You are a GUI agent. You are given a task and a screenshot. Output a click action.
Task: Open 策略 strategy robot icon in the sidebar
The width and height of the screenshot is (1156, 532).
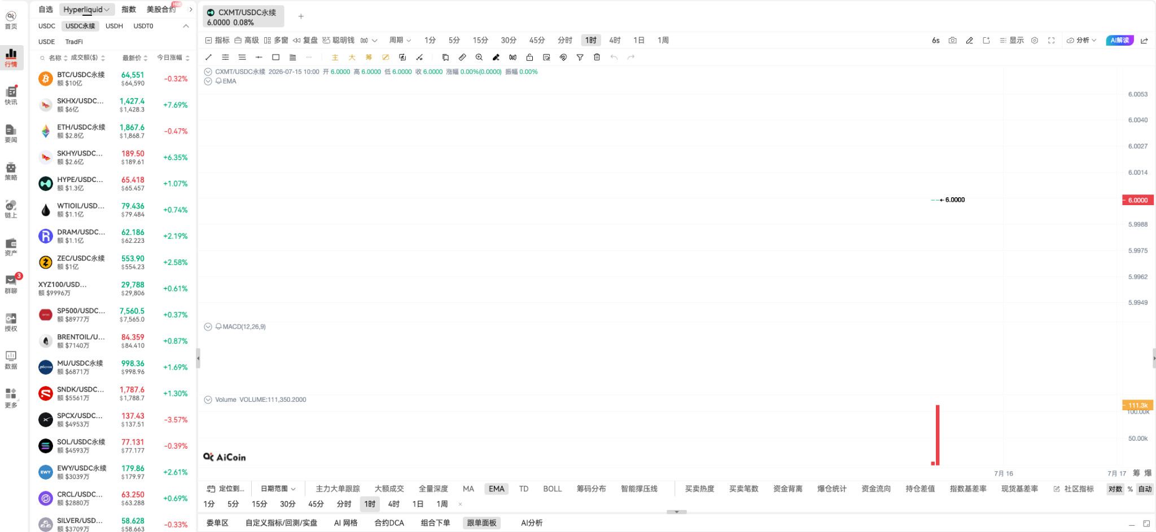11,171
